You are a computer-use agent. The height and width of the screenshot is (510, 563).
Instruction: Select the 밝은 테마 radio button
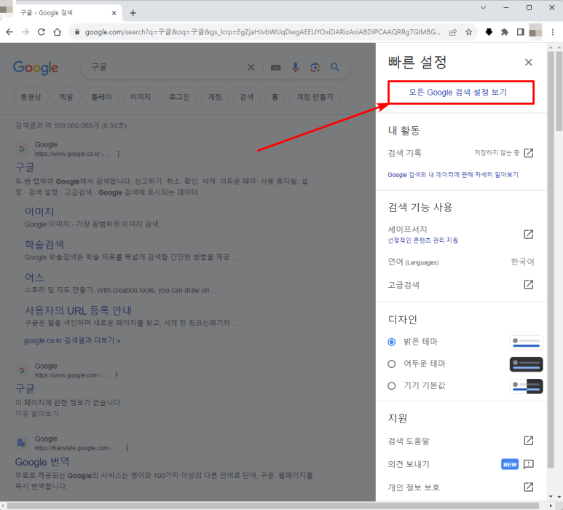(x=392, y=342)
